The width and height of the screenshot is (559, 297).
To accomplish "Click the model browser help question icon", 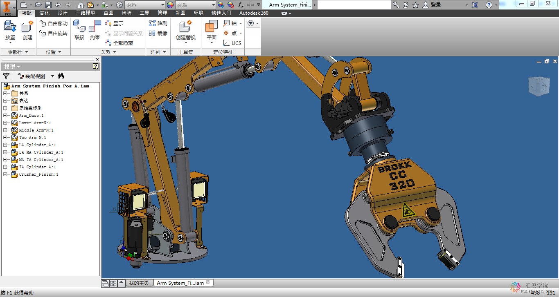I will click(x=96, y=66).
